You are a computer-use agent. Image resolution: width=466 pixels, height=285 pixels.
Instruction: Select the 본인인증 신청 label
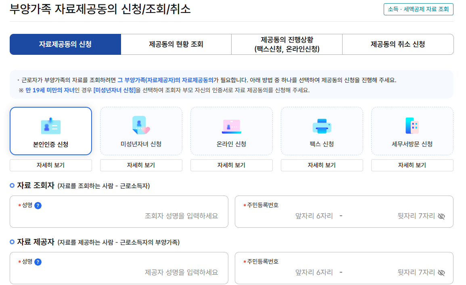(51, 144)
